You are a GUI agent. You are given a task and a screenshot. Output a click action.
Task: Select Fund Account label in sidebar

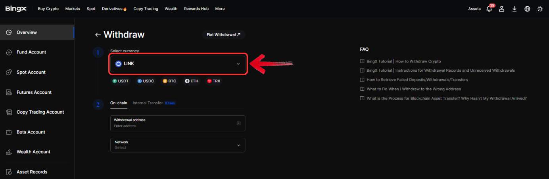pos(31,52)
